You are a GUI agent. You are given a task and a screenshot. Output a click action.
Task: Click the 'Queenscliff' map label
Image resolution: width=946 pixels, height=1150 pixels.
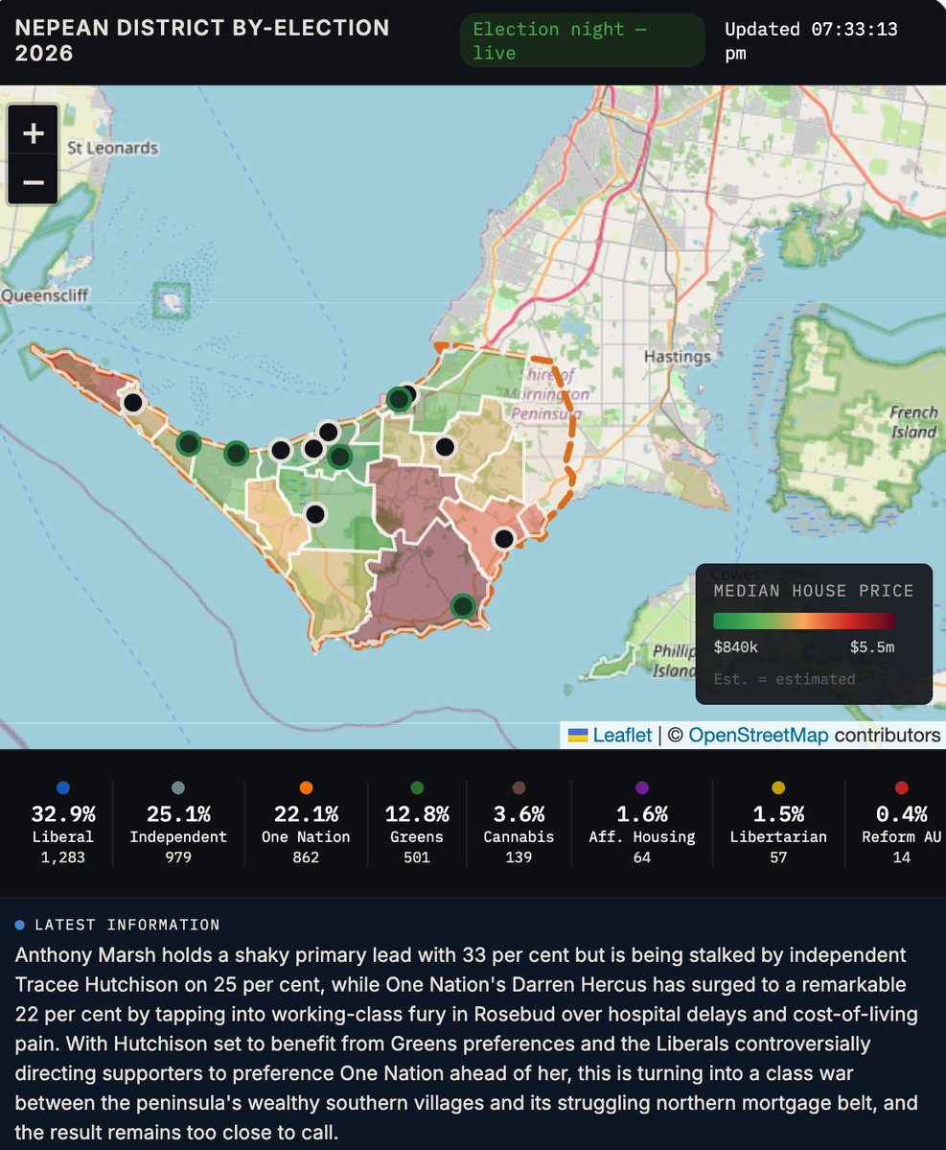coord(44,295)
